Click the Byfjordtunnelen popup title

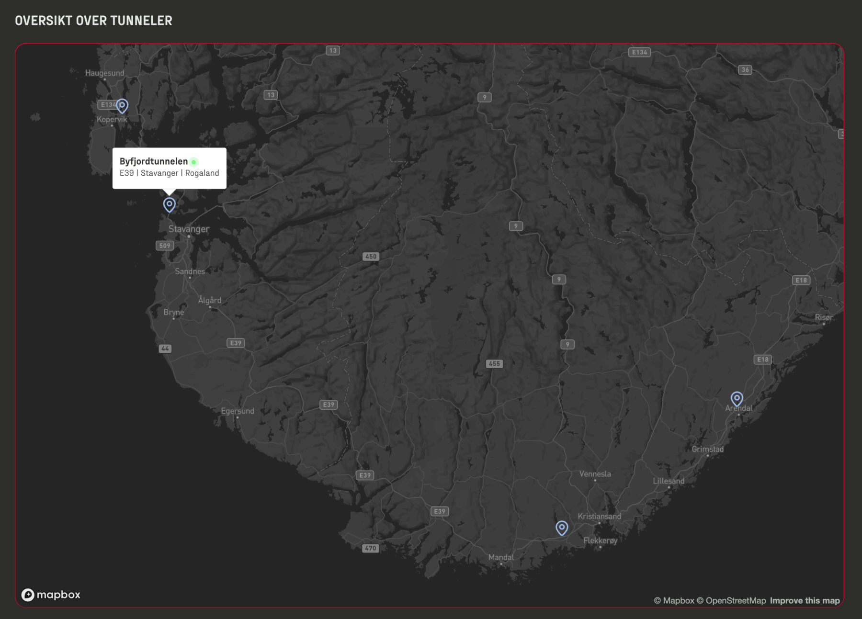coord(154,161)
